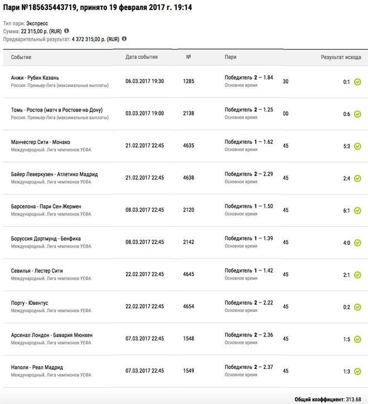368x404 pixels.
Task: Click green check icon in Анжи - Рубин Казань row
Action: pos(357,82)
